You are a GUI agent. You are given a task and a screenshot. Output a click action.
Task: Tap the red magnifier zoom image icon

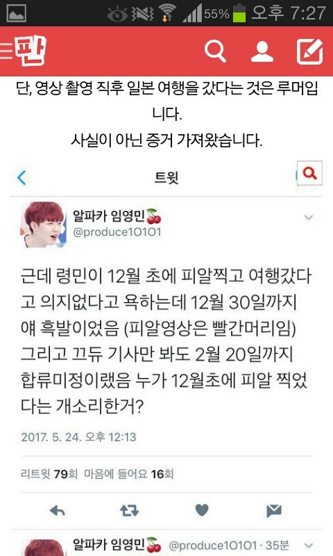pos(309,173)
